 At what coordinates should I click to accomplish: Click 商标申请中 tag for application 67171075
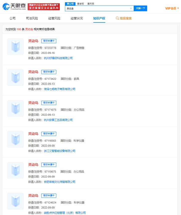[x=49, y=103]
